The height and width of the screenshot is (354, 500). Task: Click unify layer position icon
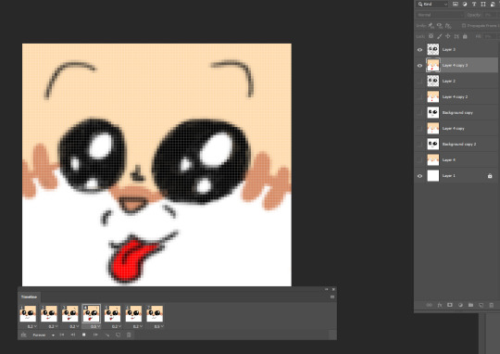click(431, 26)
